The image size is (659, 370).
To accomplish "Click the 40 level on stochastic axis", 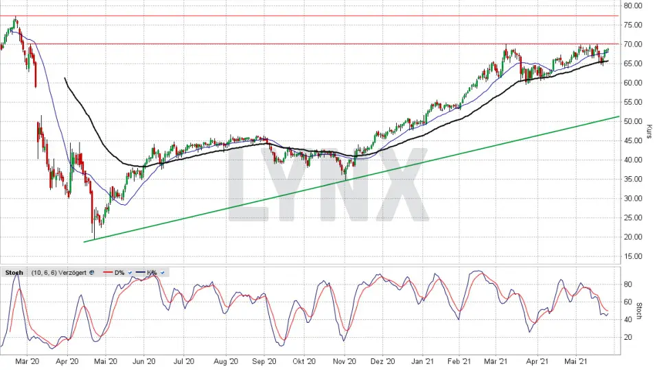I will (628, 320).
